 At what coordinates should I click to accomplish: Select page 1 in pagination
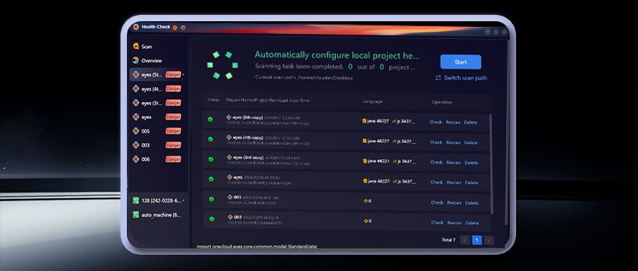[x=477, y=240]
